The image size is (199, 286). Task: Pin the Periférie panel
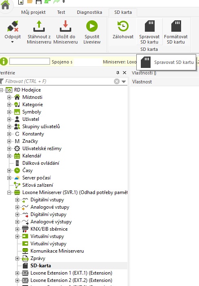[x=118, y=73]
